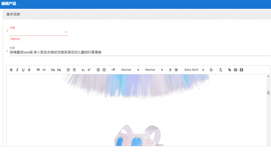
Task: Apply Heading 2 style
Action: tap(59, 70)
